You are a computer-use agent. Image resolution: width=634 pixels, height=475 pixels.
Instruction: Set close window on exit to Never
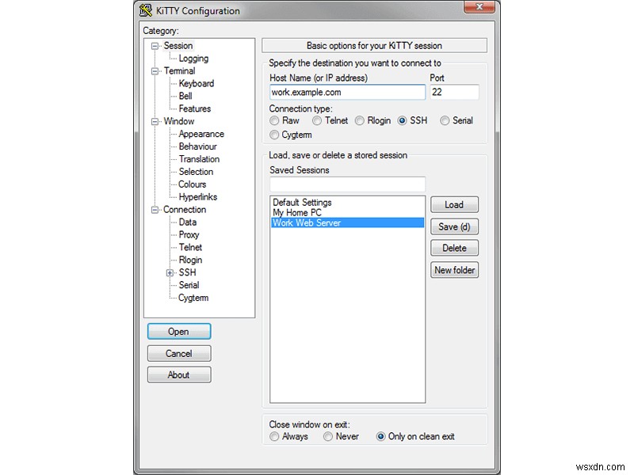click(x=328, y=437)
